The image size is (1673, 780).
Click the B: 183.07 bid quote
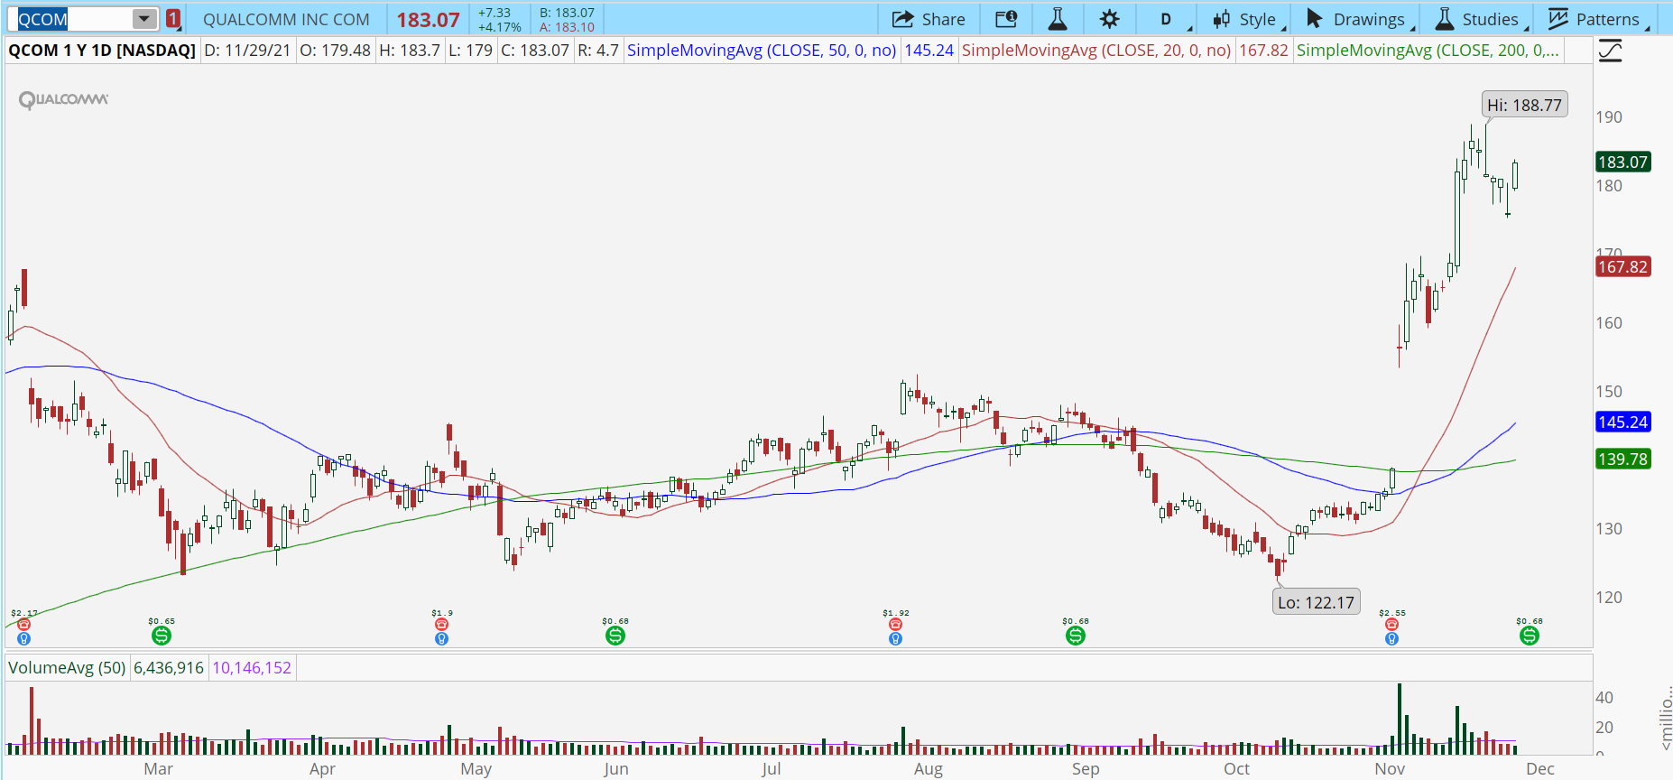pyautogui.click(x=567, y=13)
